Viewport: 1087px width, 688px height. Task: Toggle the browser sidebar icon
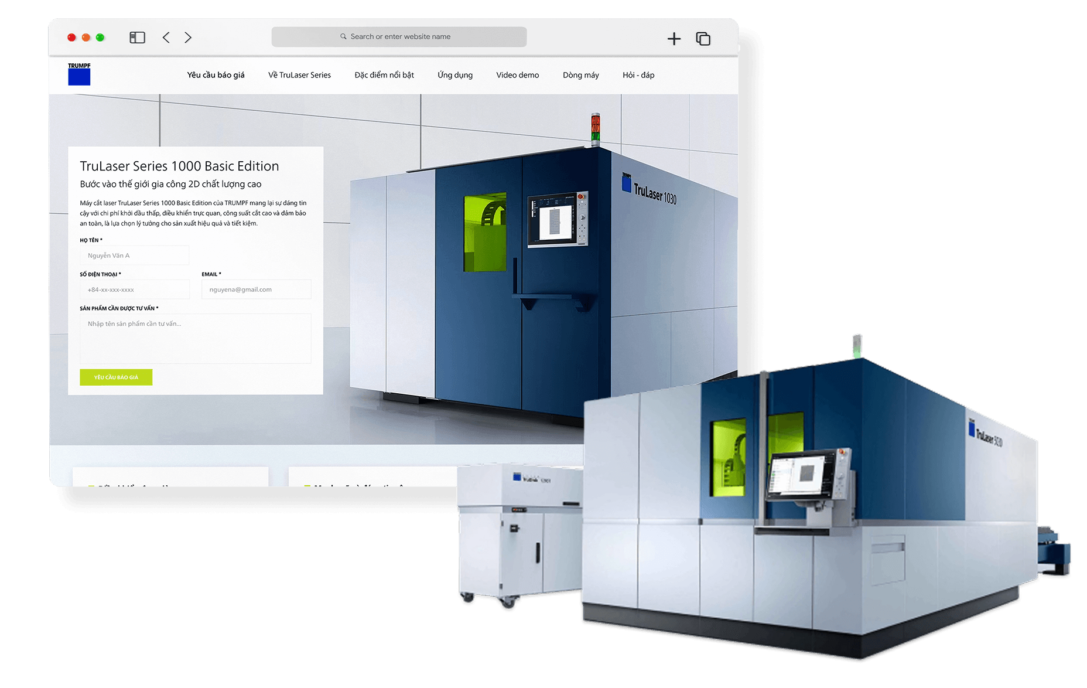(x=137, y=38)
